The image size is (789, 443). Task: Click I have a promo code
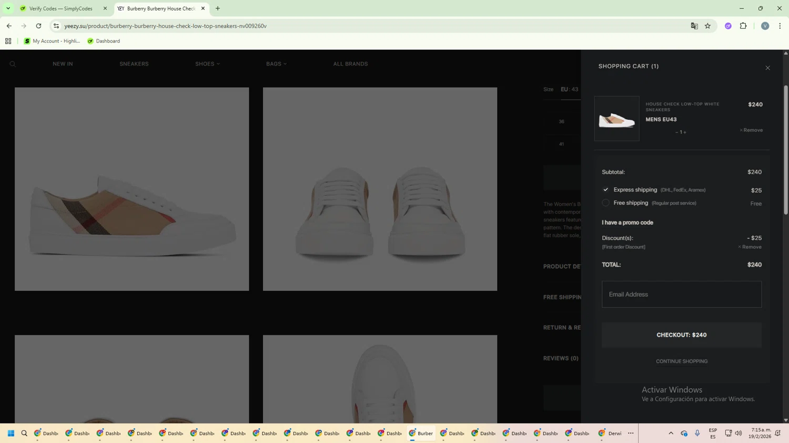tap(628, 223)
